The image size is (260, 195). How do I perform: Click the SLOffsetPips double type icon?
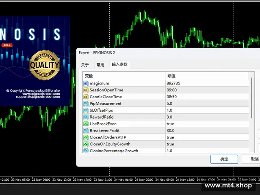(x=86, y=110)
